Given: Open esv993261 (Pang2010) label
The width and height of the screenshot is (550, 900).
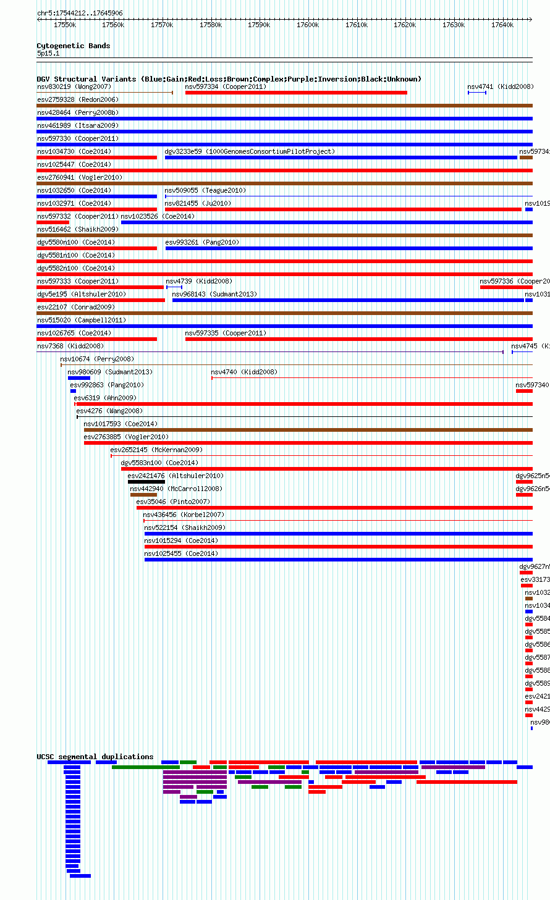Looking at the screenshot, I should click(x=202, y=242).
